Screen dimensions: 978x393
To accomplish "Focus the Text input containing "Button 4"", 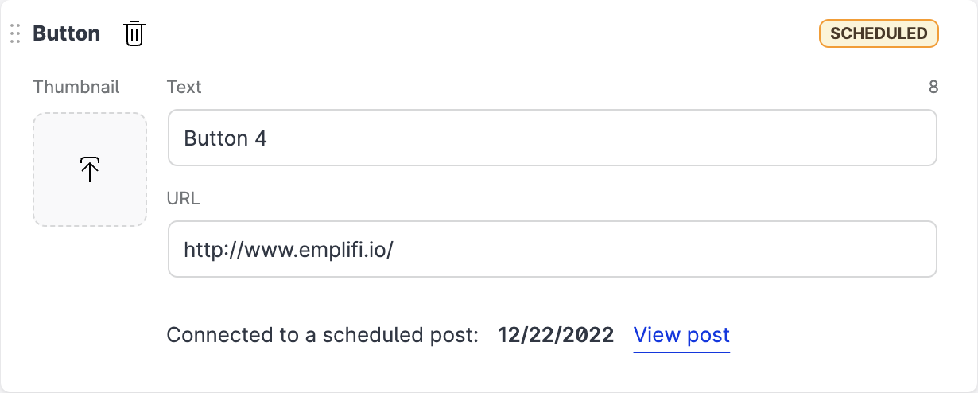I will point(552,138).
